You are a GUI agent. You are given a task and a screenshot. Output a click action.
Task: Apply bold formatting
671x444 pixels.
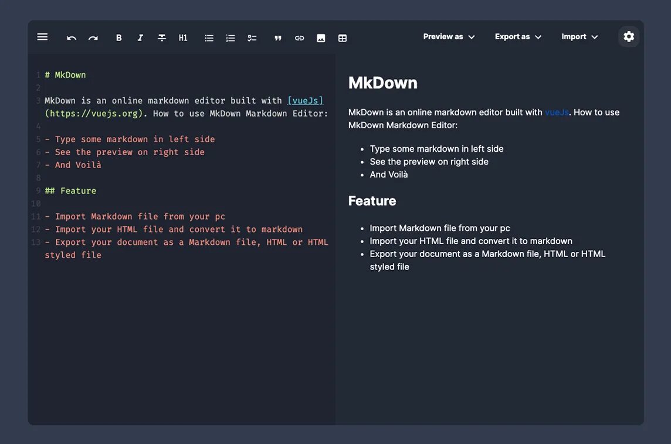tap(119, 38)
